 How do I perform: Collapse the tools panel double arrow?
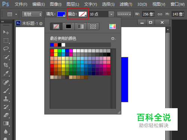pos(3,22)
